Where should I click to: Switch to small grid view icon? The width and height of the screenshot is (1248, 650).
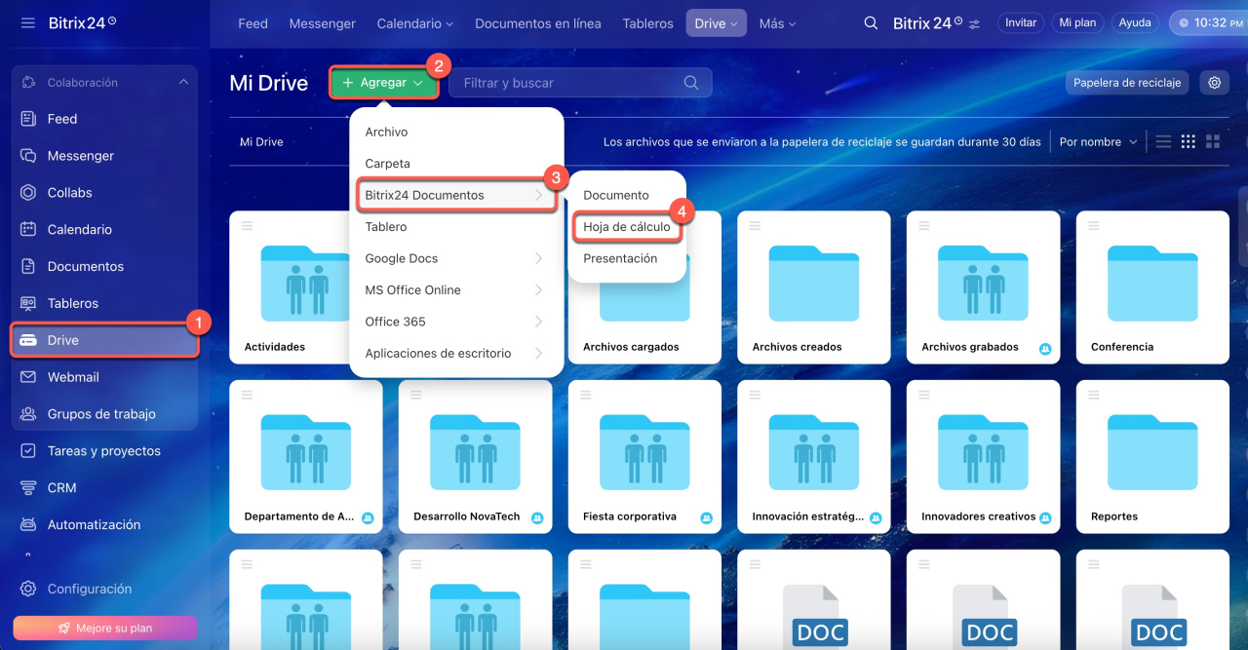[1188, 142]
